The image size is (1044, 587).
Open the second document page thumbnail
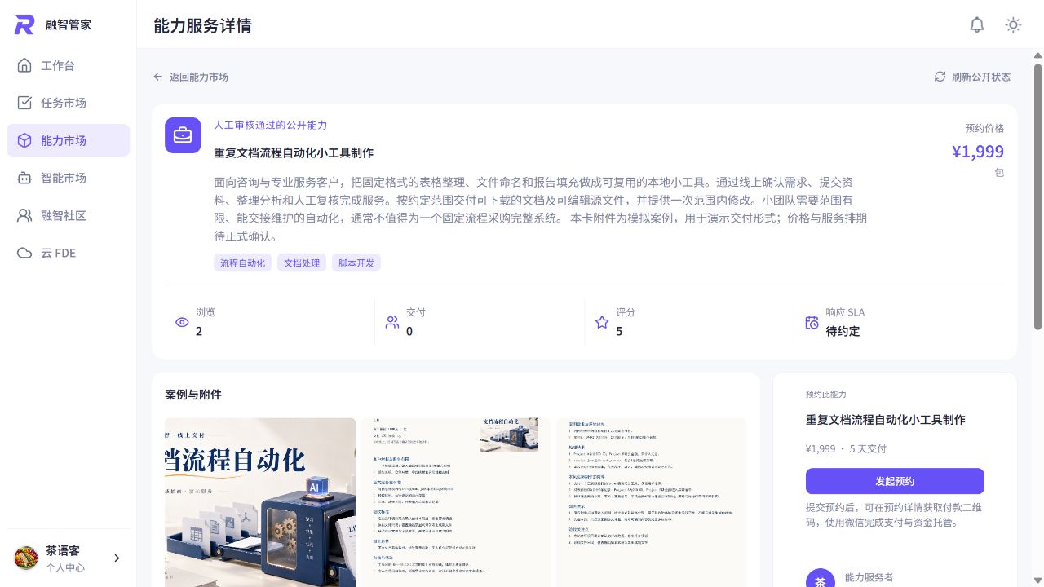[x=456, y=502]
